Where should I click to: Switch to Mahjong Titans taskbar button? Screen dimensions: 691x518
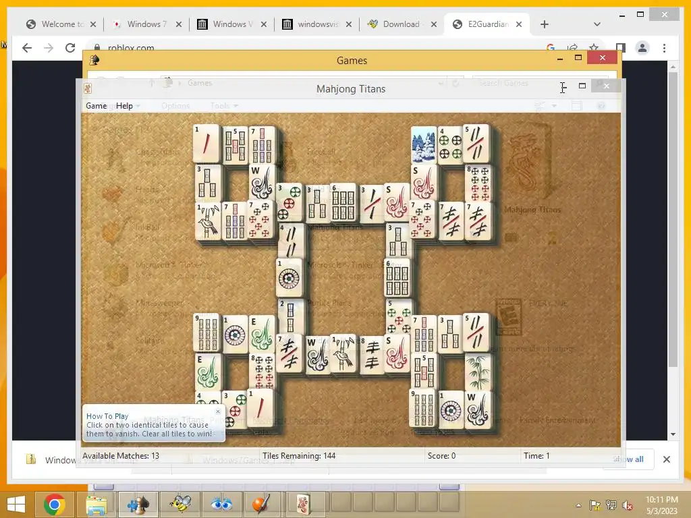tap(304, 504)
